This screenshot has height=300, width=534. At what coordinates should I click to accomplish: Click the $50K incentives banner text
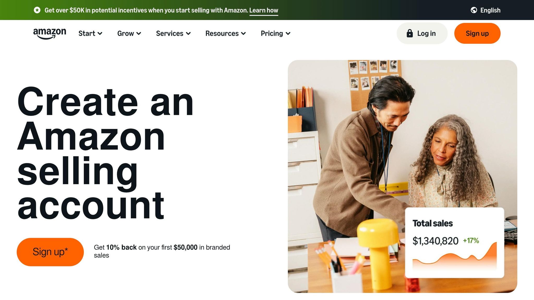click(146, 10)
